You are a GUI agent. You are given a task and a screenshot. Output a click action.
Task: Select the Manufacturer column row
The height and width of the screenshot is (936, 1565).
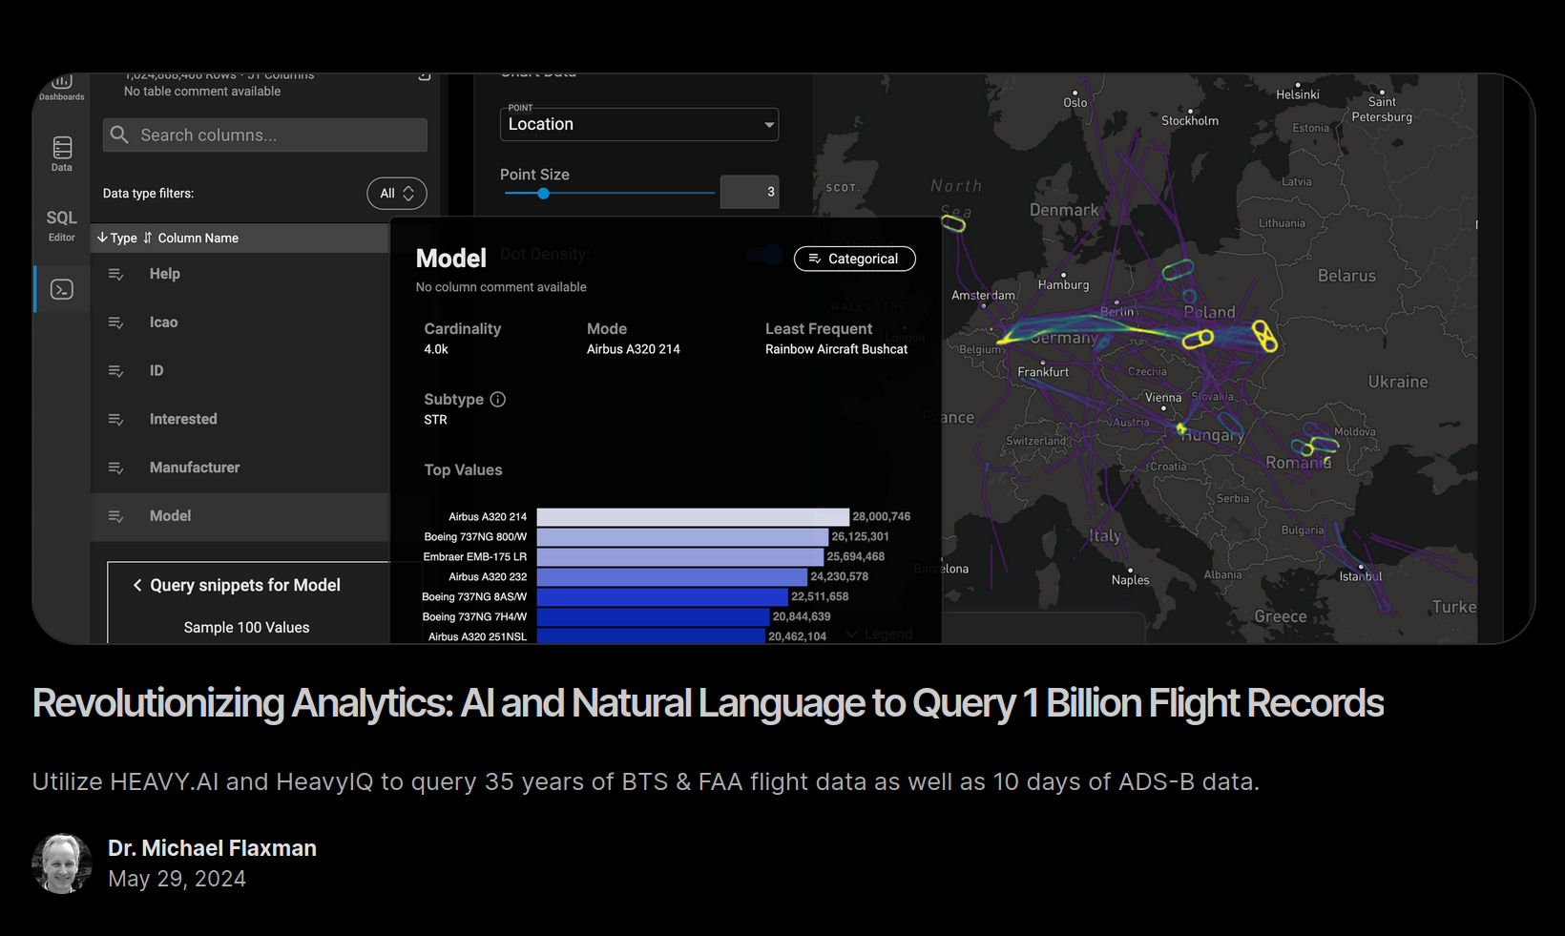tap(195, 468)
